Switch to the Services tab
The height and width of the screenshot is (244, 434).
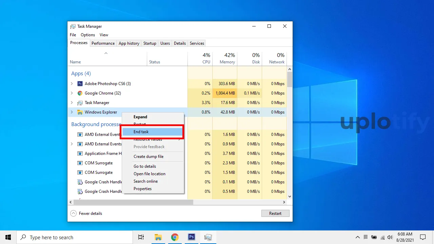[x=197, y=43]
